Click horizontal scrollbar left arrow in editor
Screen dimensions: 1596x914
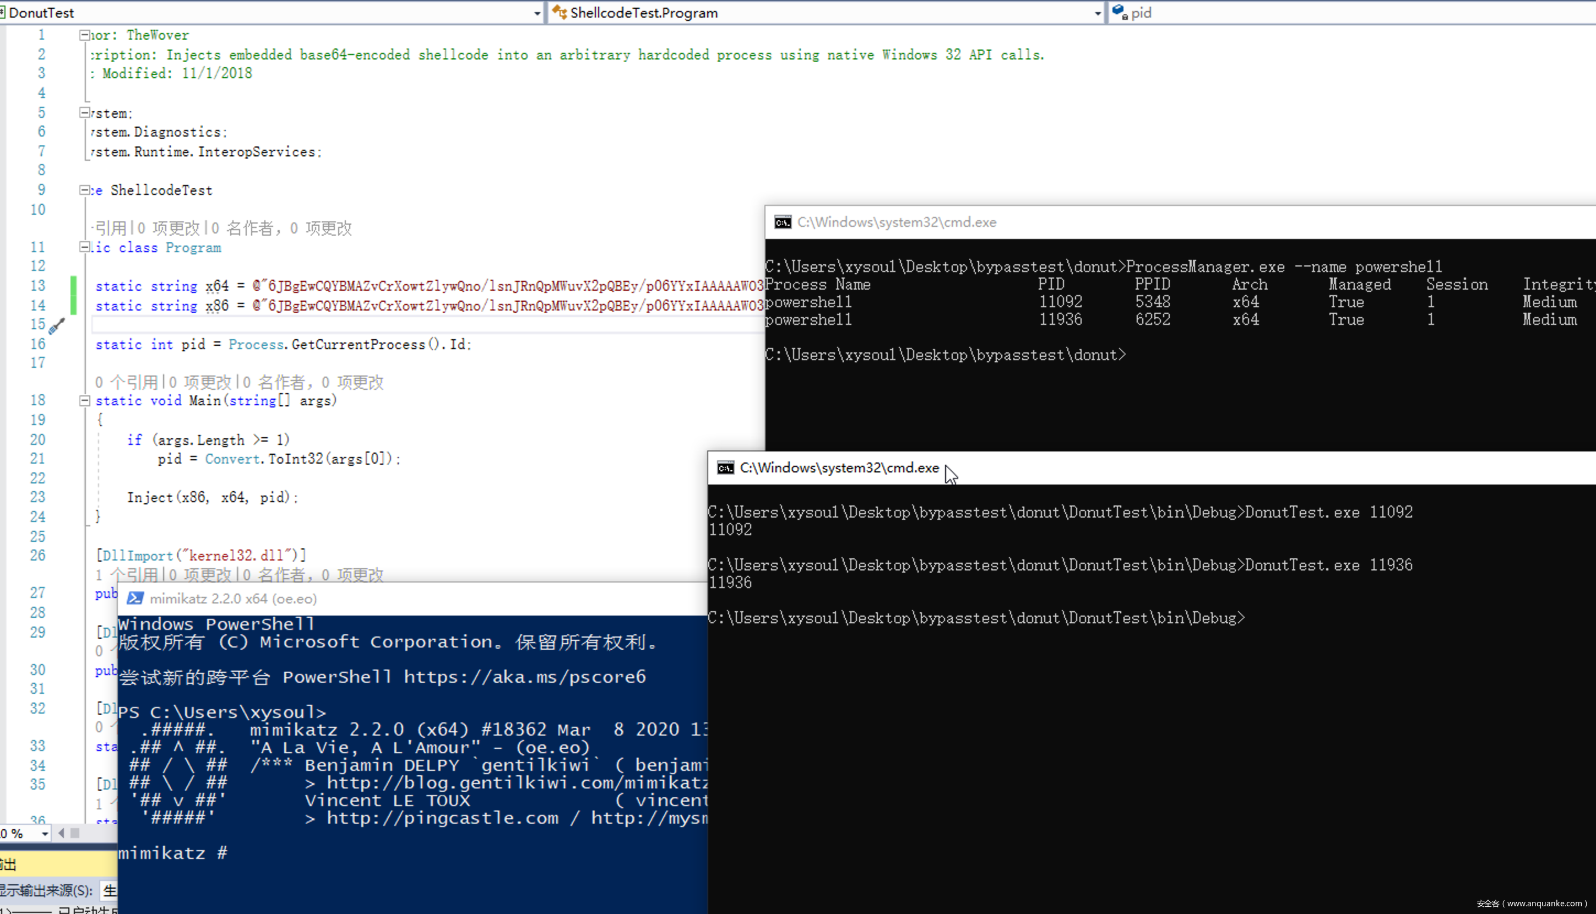61,833
